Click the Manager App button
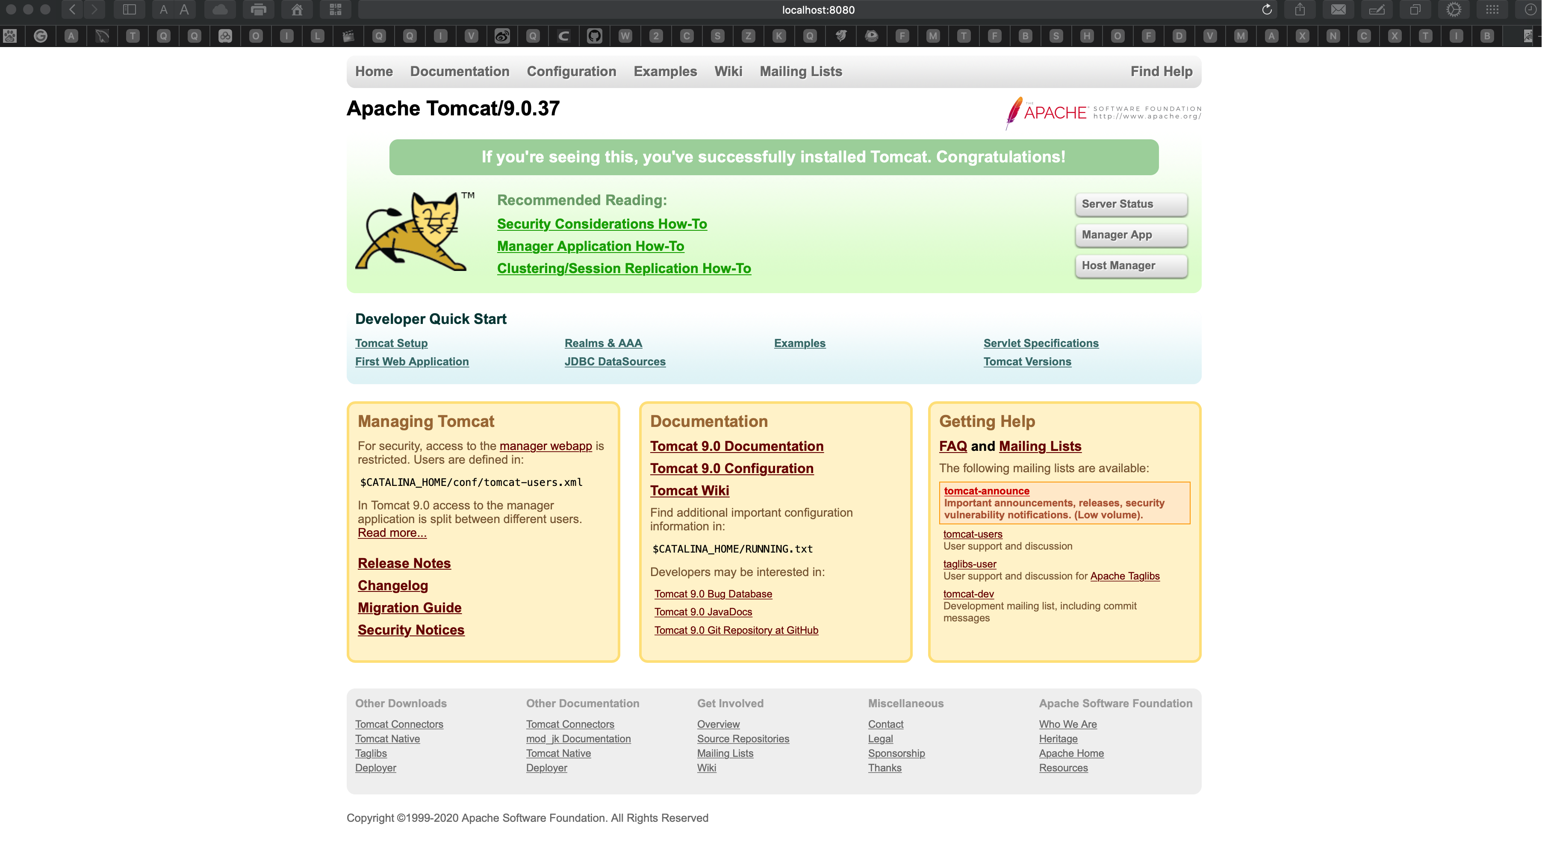Viewport: 1542px width, 847px height. (1130, 235)
